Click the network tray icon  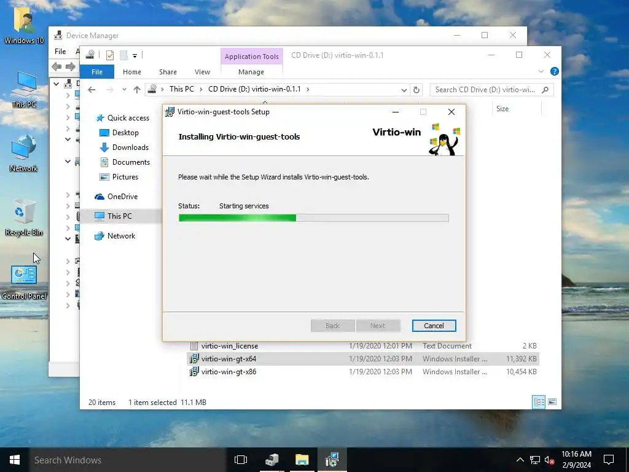pyautogui.click(x=535, y=460)
